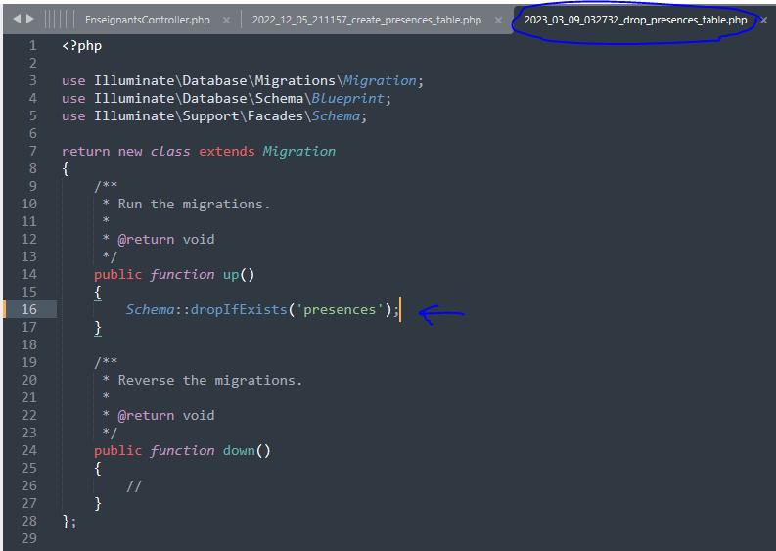Click the down function name

239,450
